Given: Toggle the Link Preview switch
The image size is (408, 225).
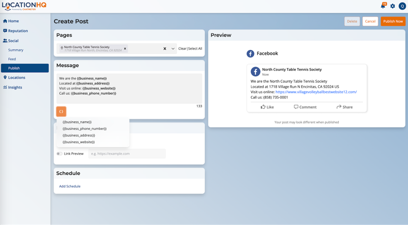Looking at the screenshot, I should click(59, 153).
